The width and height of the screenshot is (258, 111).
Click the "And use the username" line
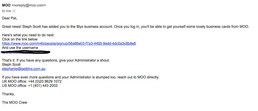(20, 48)
